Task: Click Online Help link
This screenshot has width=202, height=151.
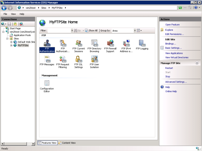Action: tap(171, 91)
